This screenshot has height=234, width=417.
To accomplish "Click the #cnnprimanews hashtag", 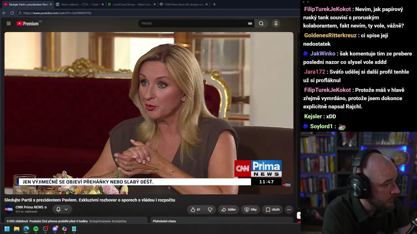I will 100,221.
